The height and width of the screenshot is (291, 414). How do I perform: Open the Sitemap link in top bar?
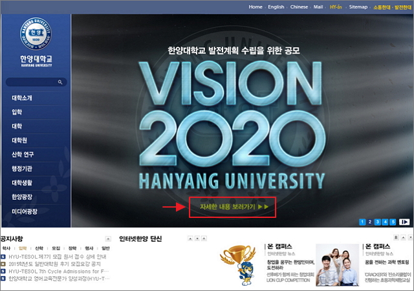(x=358, y=6)
